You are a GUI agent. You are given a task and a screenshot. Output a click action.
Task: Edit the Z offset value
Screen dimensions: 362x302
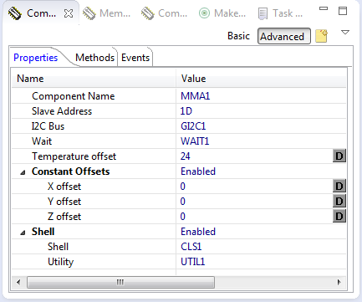click(x=183, y=217)
